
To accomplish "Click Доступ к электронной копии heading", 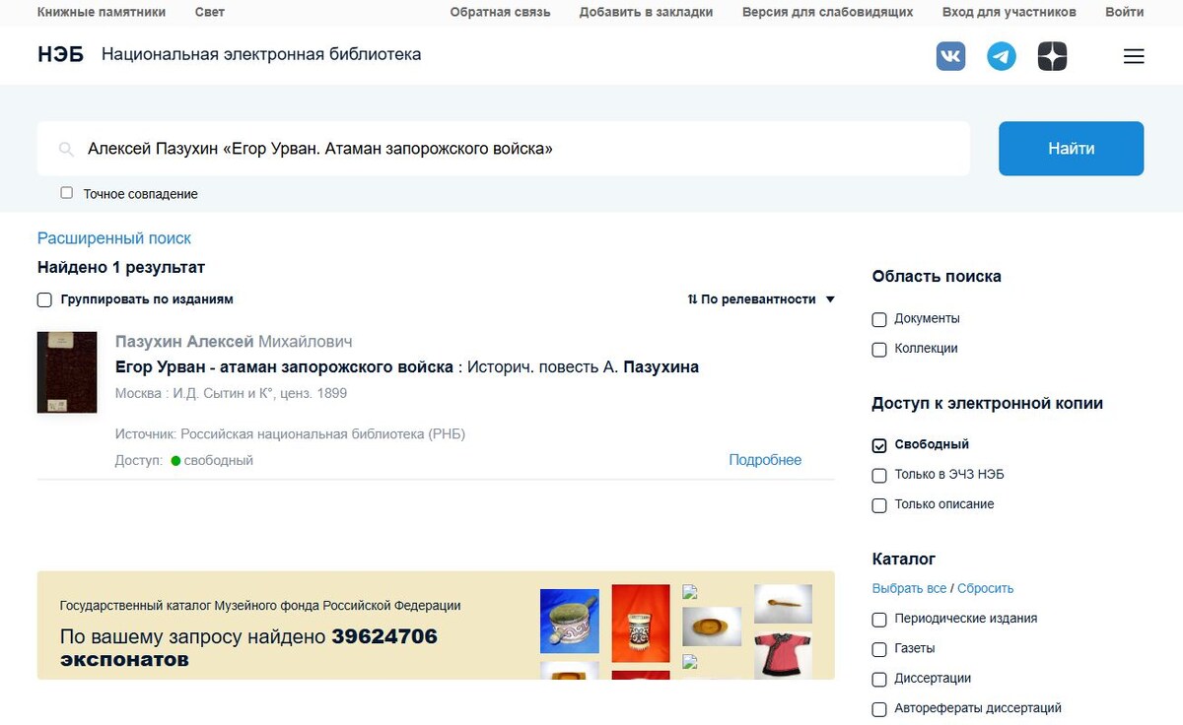I will [x=988, y=403].
